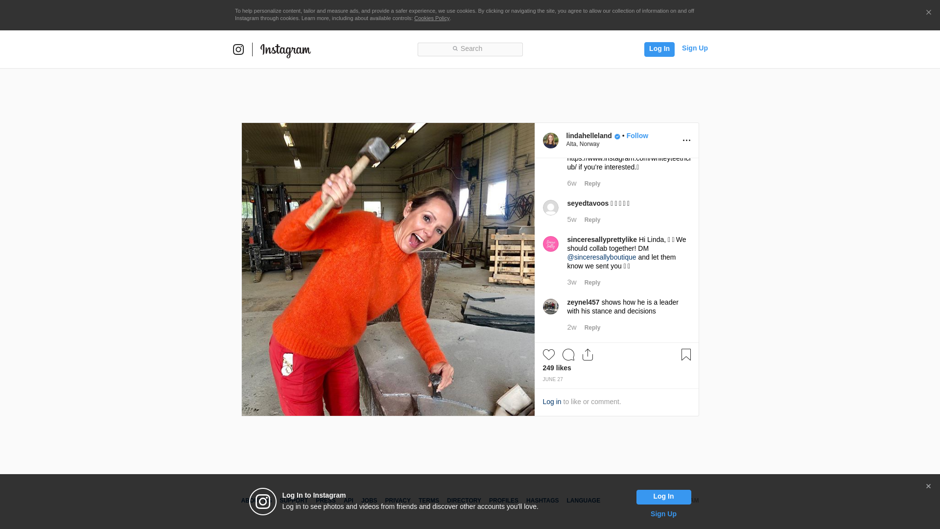
Task: Click Log in to like or comment
Action: click(x=552, y=402)
